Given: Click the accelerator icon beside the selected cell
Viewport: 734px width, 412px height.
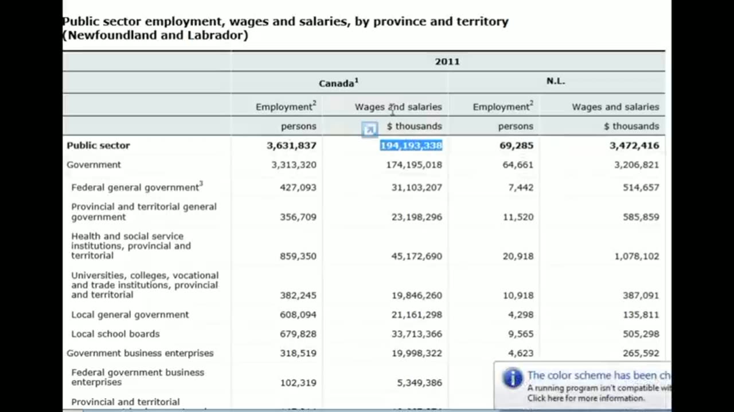Looking at the screenshot, I should [370, 129].
